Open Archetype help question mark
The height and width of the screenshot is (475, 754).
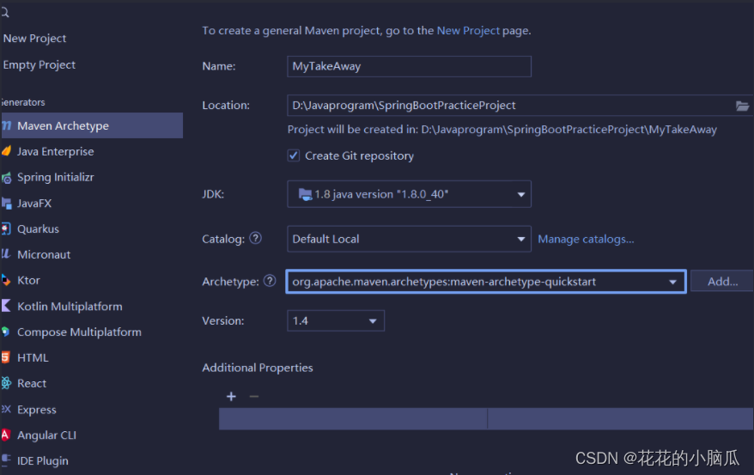[271, 281]
